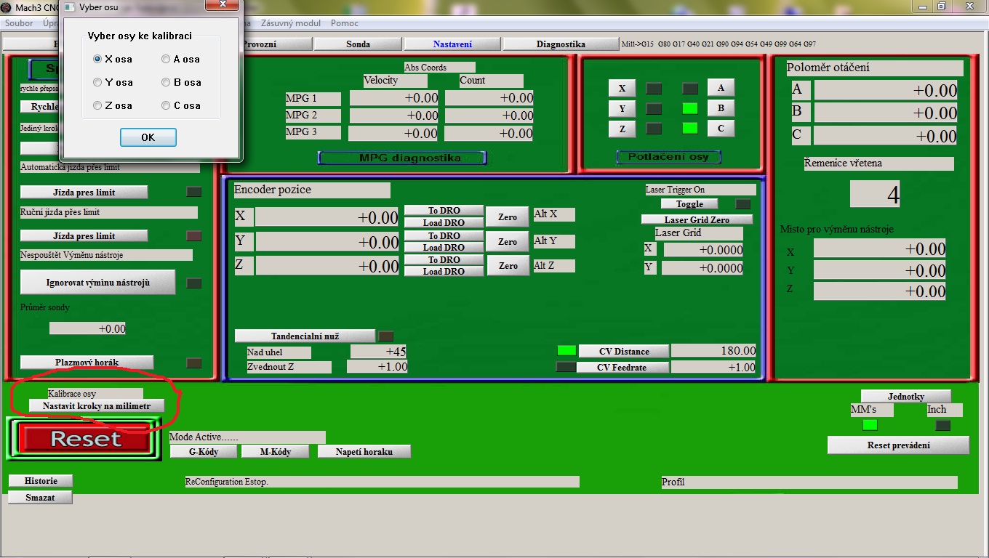Click Load DRO for Y encoder
Viewport: 989px width, 558px height.
pyautogui.click(x=444, y=248)
